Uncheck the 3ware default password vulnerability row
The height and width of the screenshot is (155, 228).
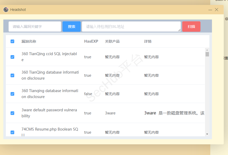point(12,113)
